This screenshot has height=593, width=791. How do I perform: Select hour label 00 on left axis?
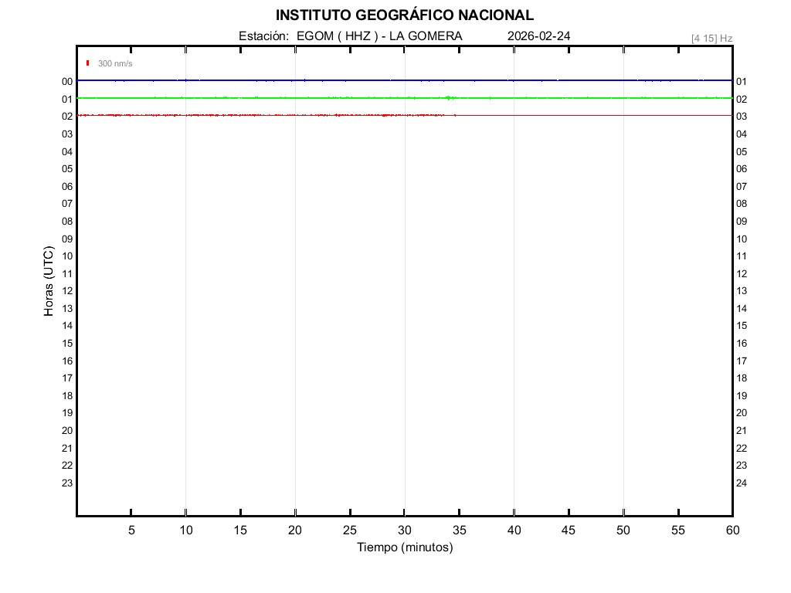click(67, 82)
